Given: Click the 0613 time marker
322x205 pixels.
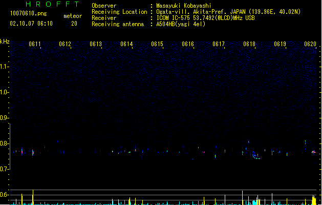Looking at the screenshot, I should coord(96,44).
